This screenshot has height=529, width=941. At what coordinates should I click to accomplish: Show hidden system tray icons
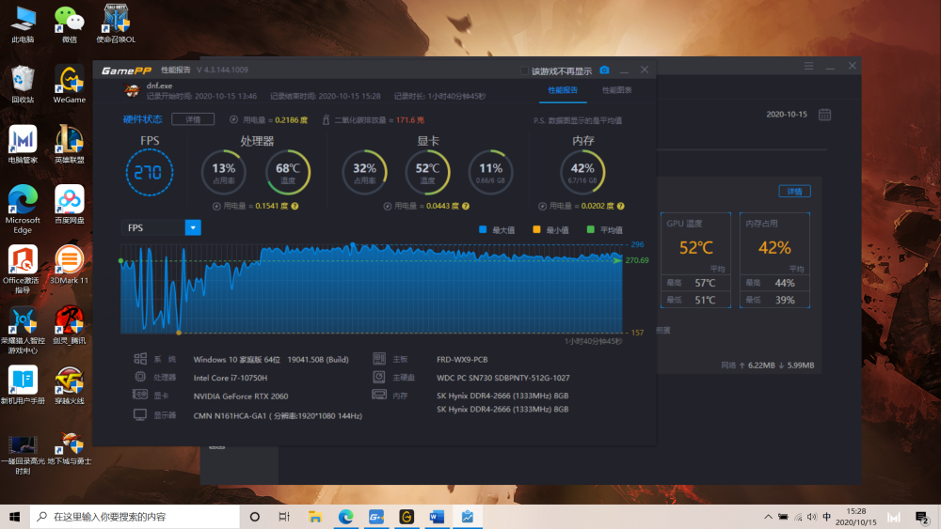click(x=768, y=517)
